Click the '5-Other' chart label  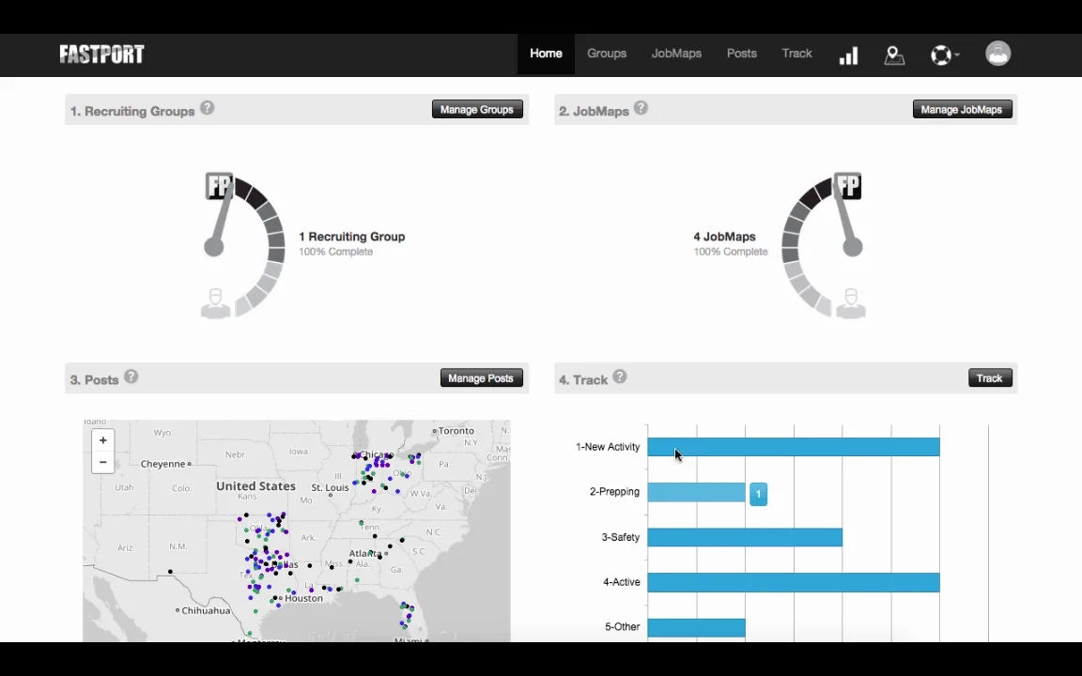point(622,627)
